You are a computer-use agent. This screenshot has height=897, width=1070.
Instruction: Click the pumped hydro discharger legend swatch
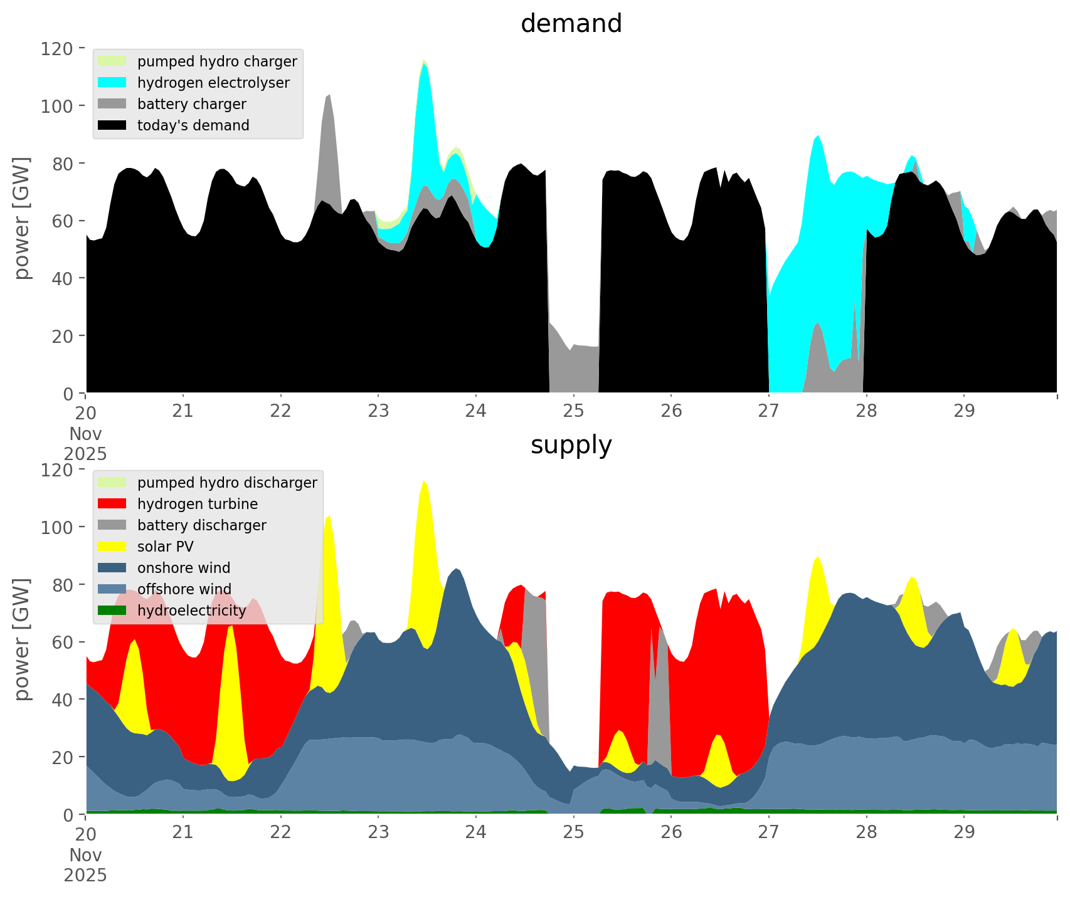(x=112, y=483)
